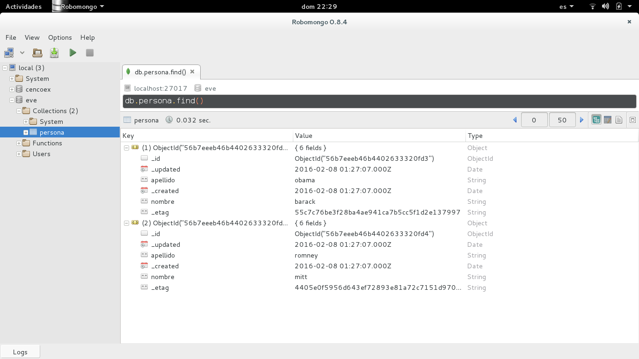639x359 pixels.
Task: Open the Robomongo application menu in top bar
Action: click(78, 7)
